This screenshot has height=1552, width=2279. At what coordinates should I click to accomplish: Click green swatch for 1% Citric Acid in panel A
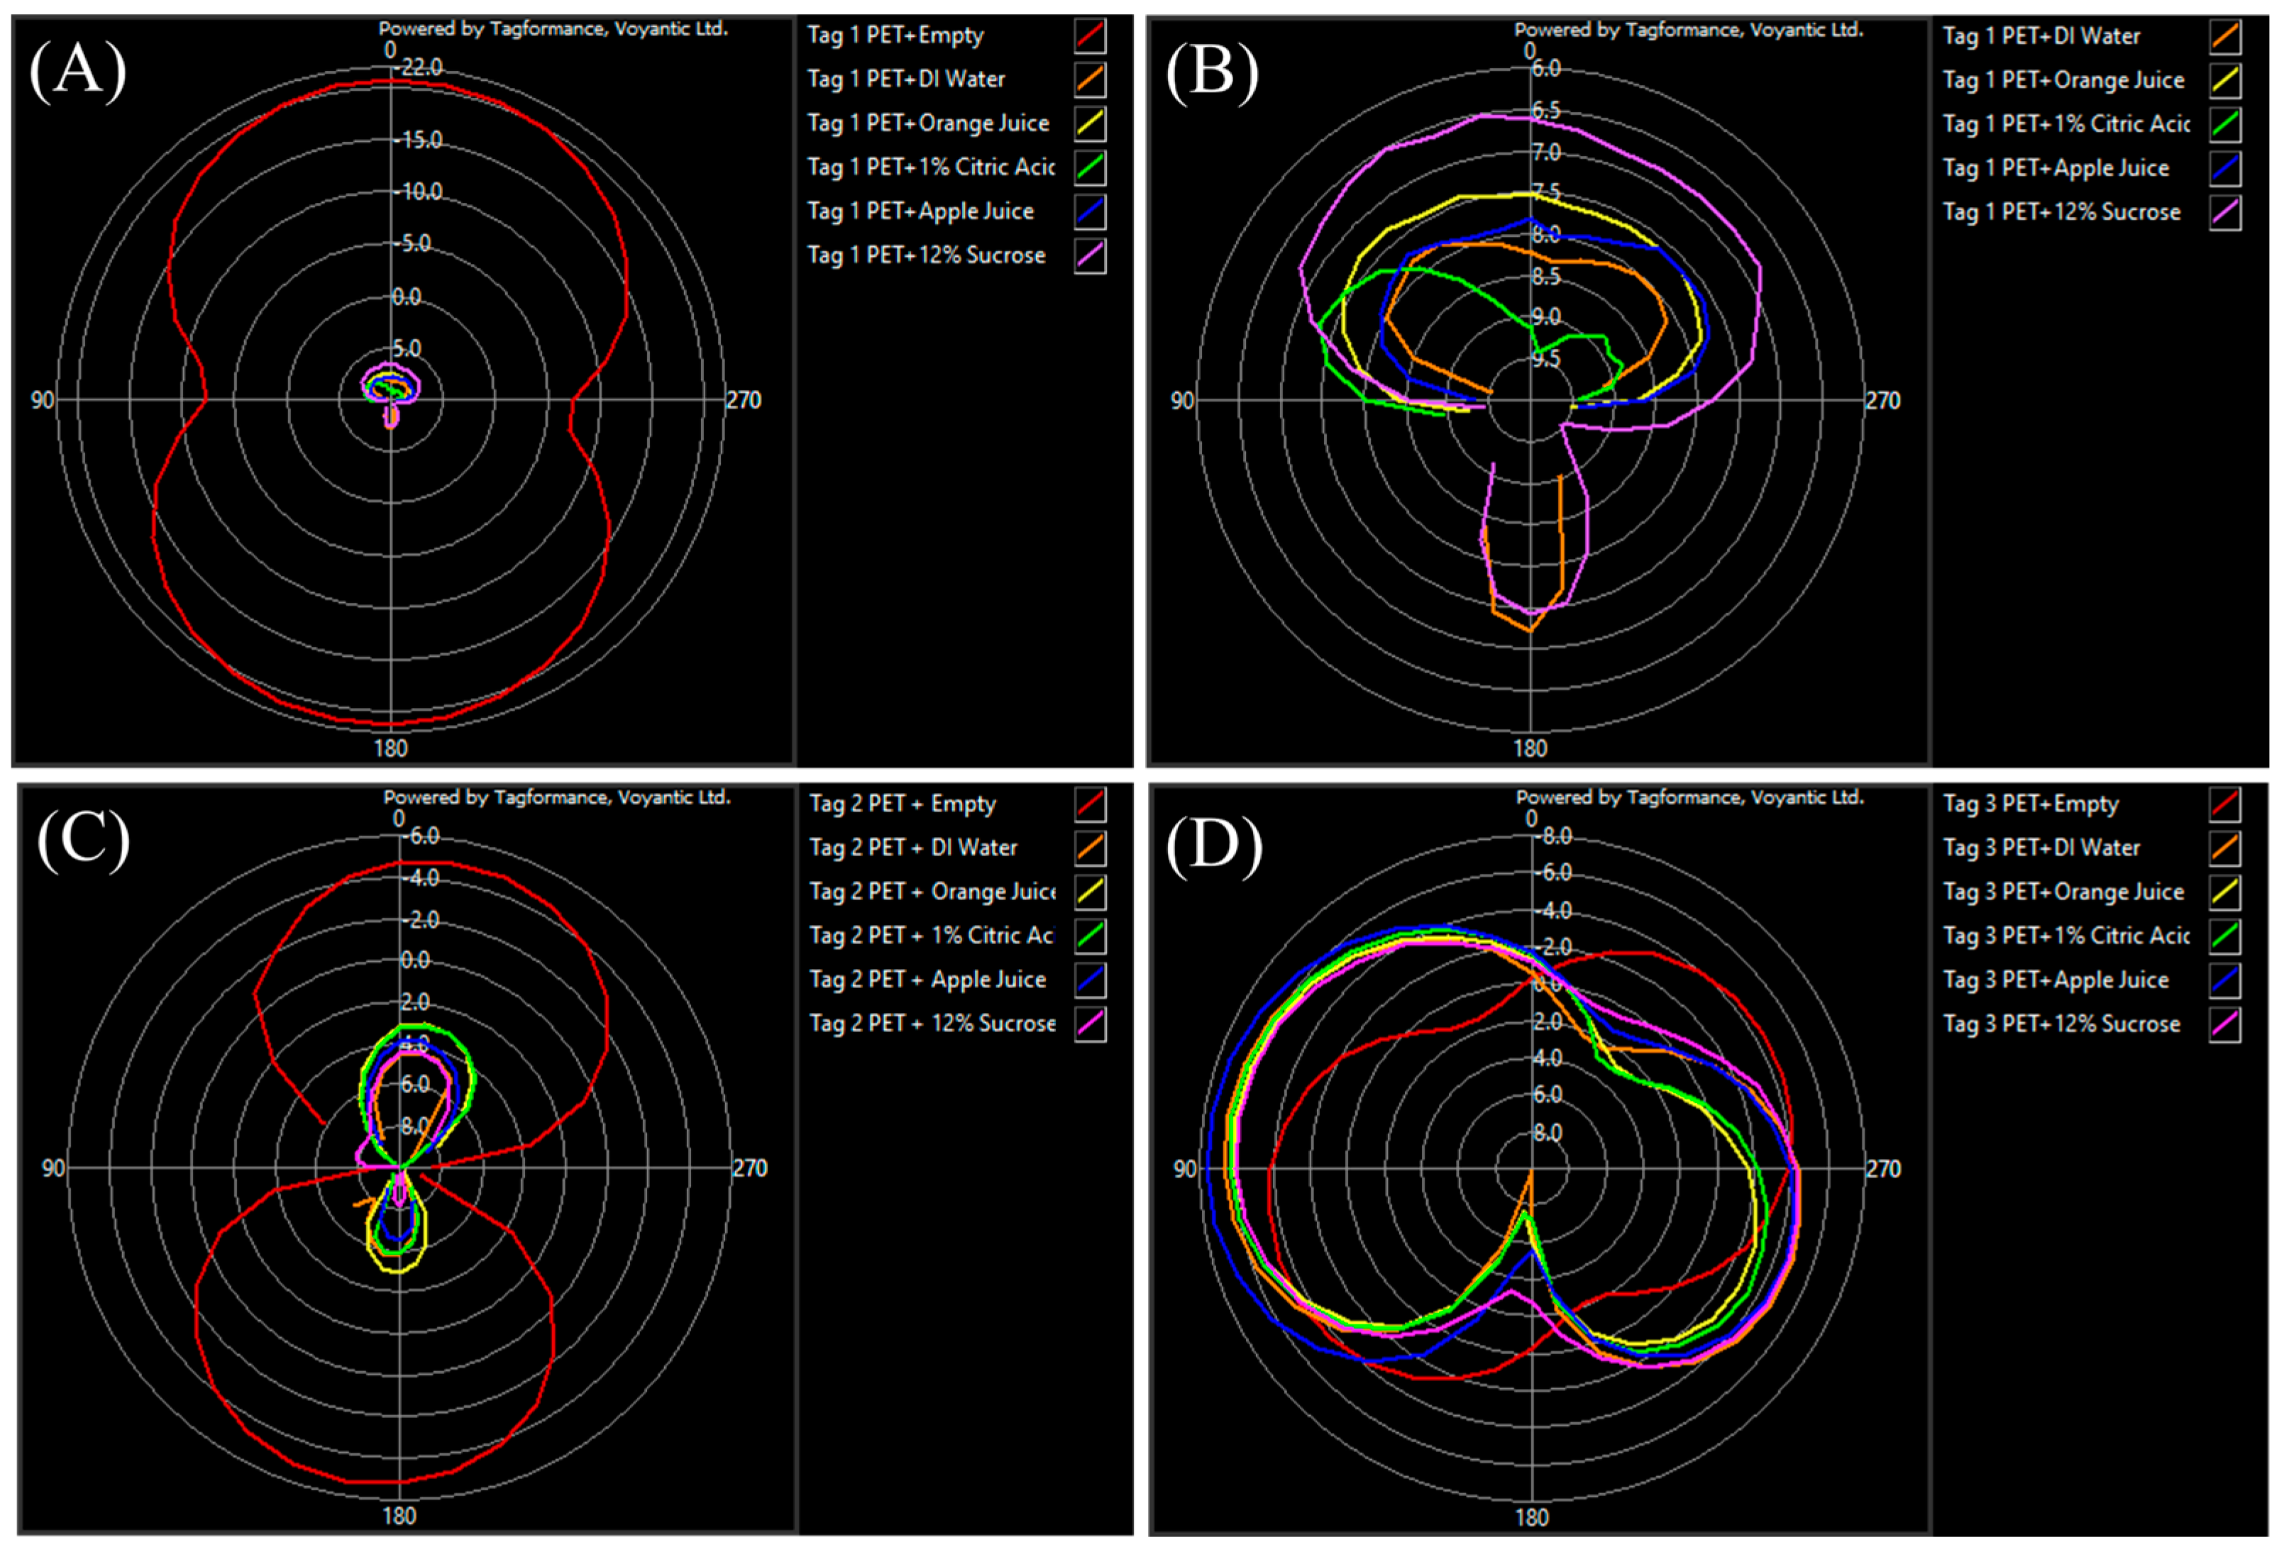1090,167
